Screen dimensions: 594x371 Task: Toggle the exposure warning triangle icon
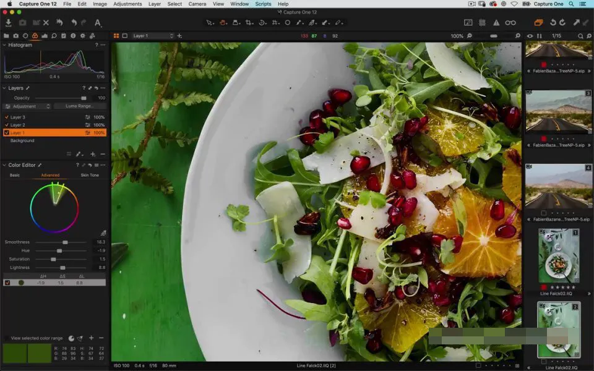tap(496, 23)
